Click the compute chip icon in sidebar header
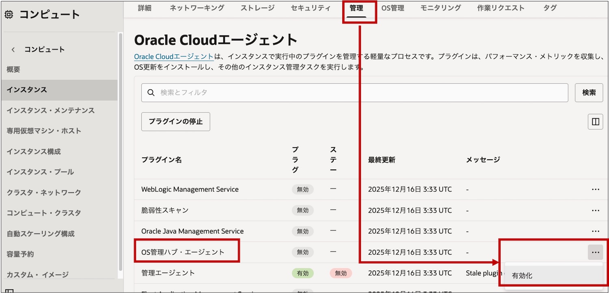 pyautogui.click(x=9, y=15)
